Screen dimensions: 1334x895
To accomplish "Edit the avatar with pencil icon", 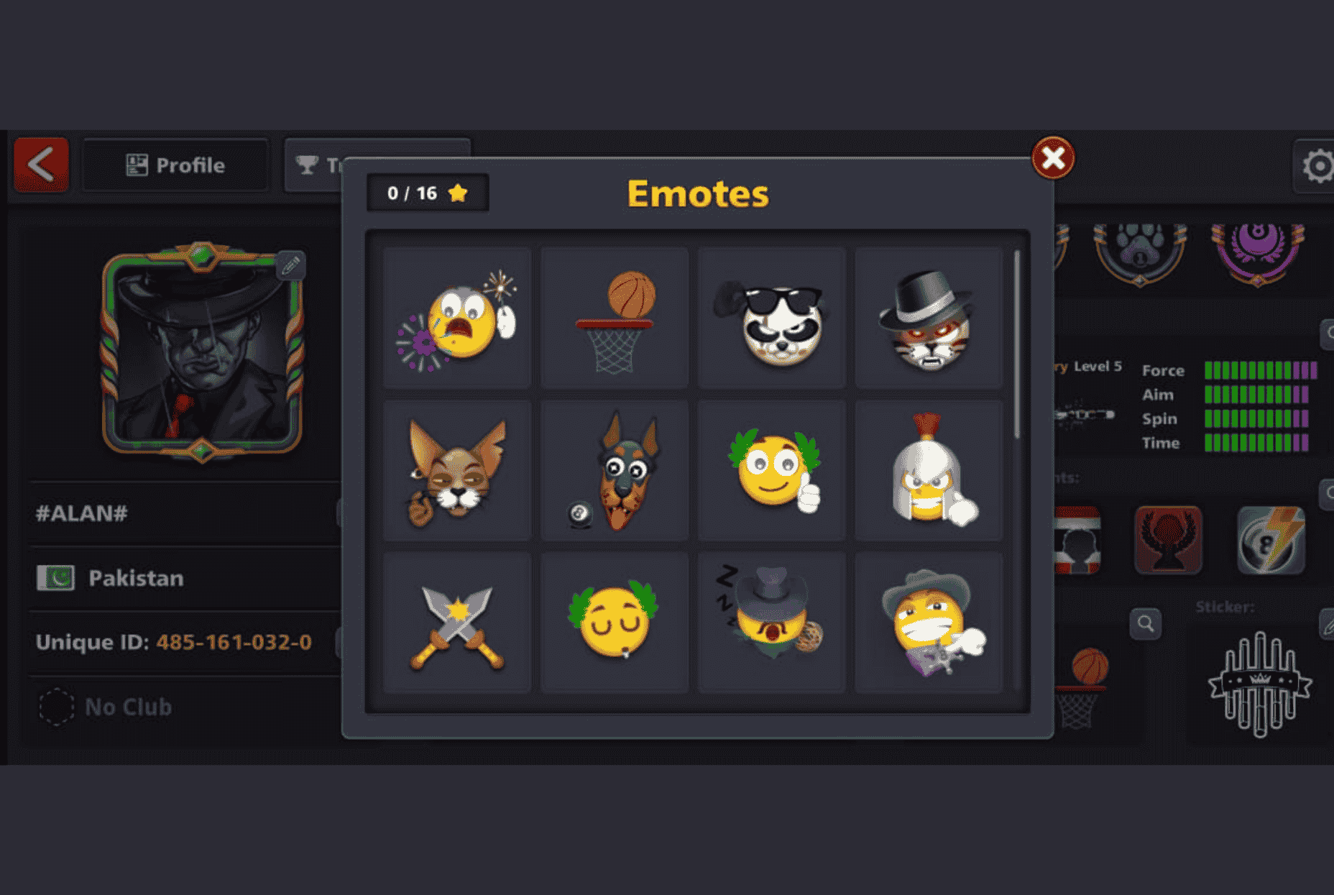I will pos(290,266).
